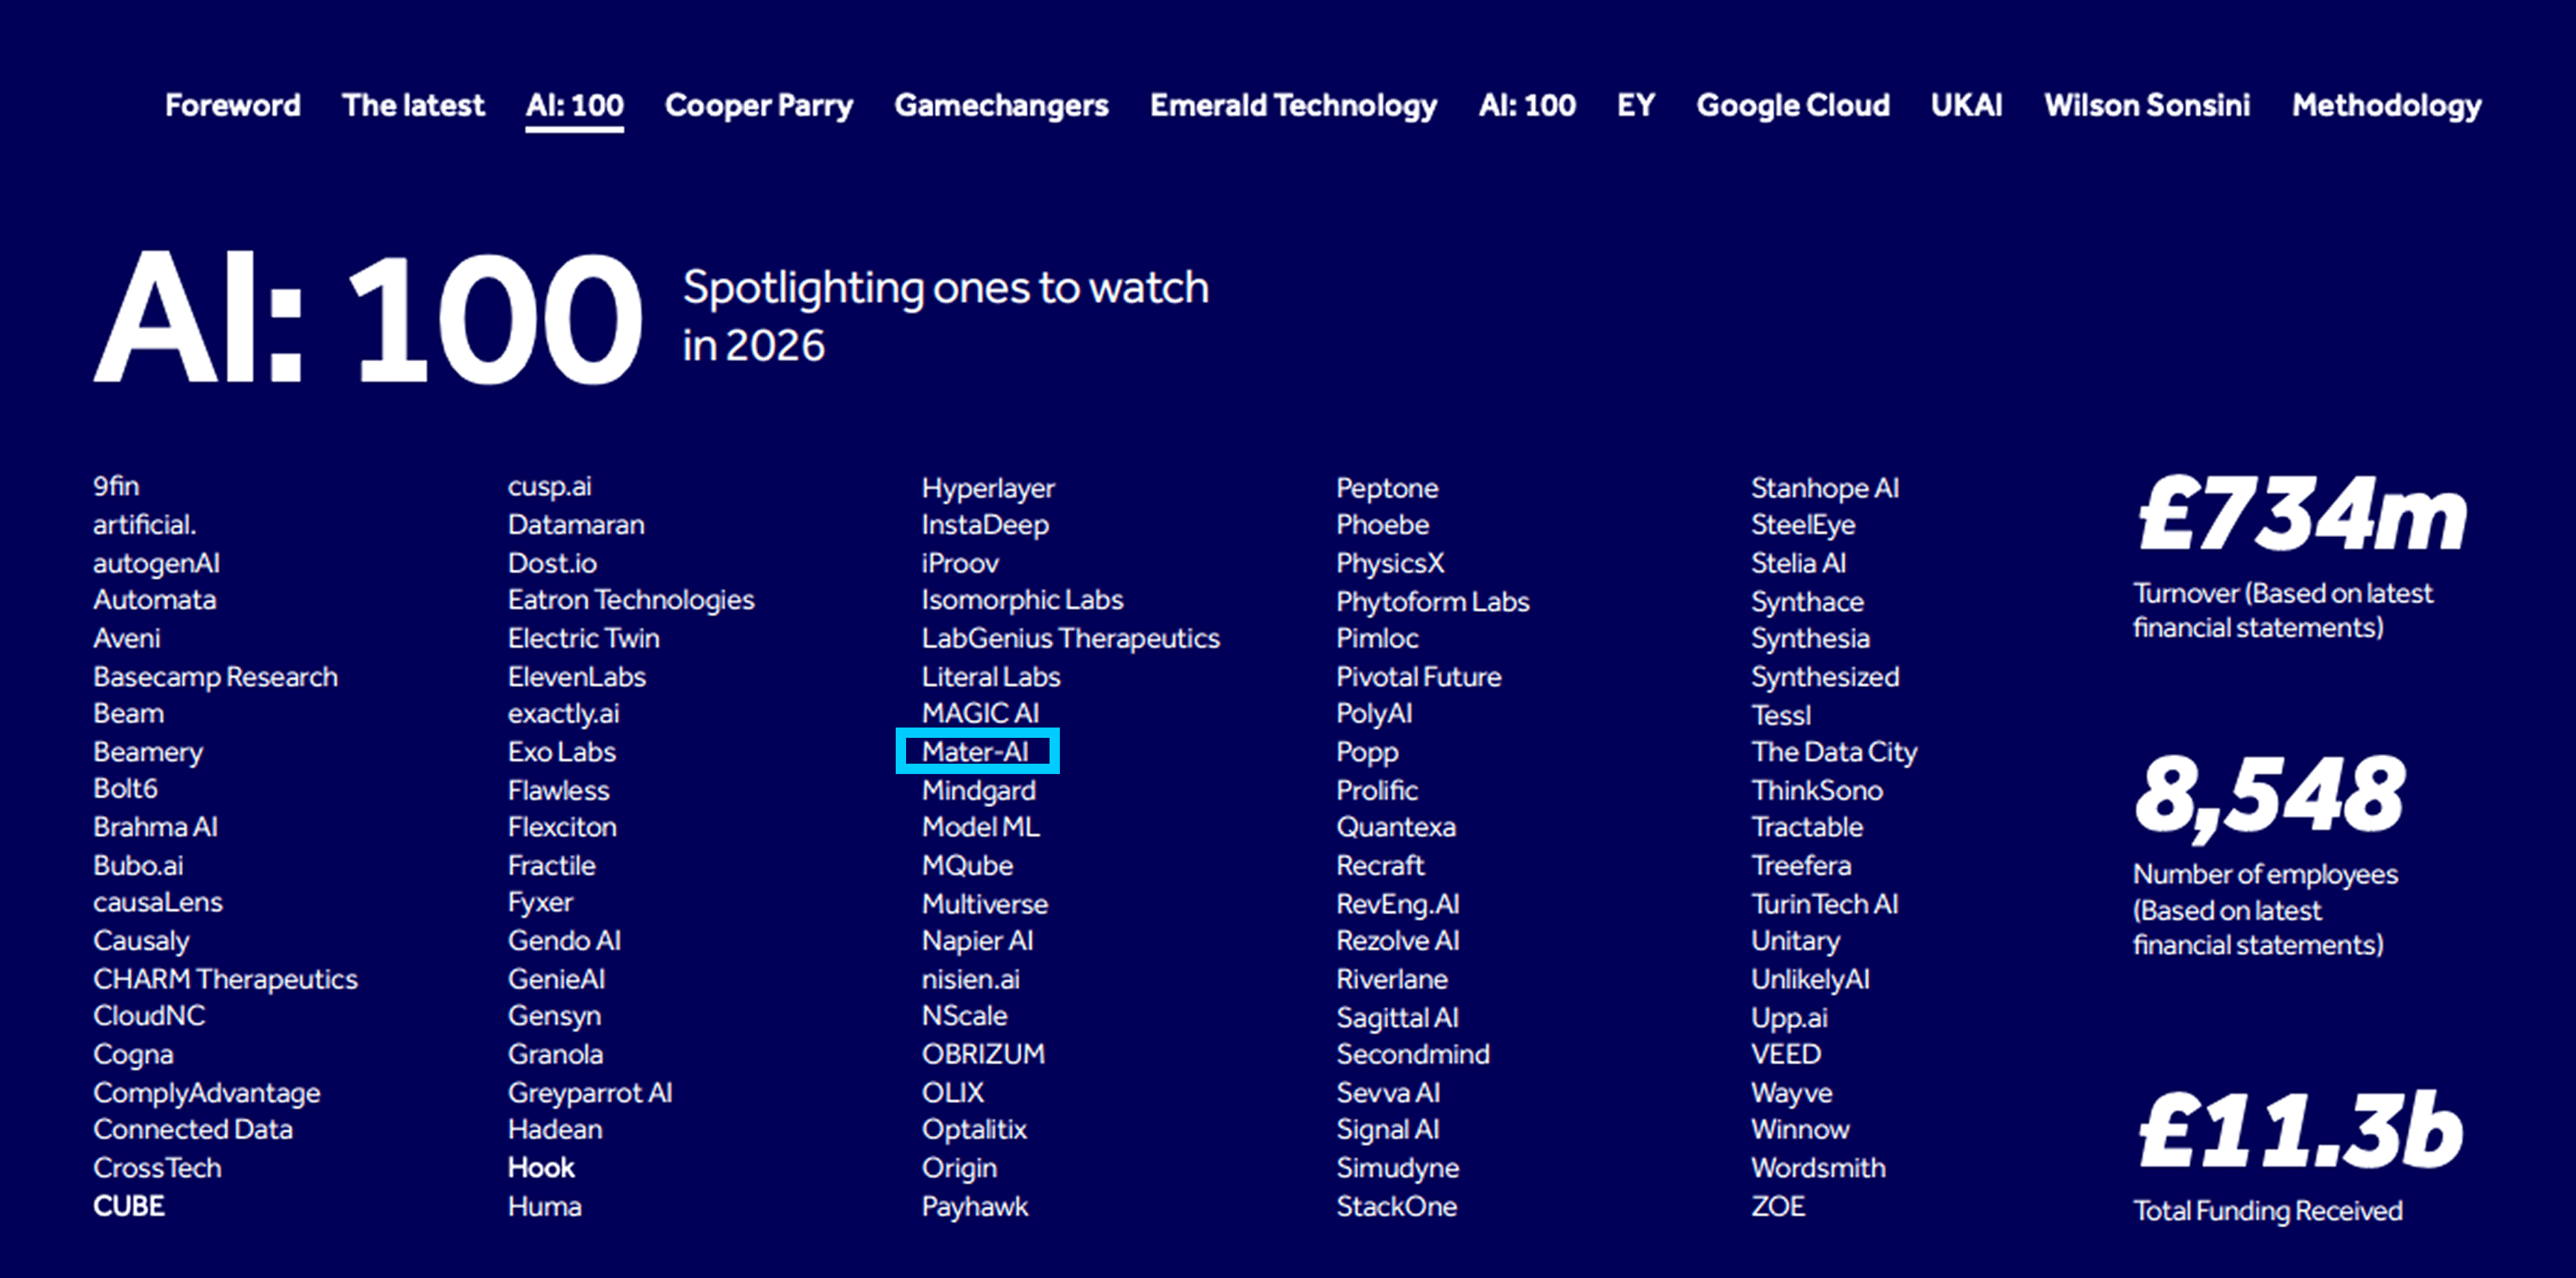Open Gendo AI entry

pos(564,941)
